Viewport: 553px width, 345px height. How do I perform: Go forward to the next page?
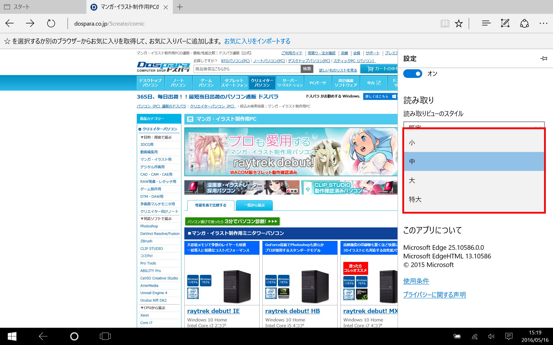(30, 23)
